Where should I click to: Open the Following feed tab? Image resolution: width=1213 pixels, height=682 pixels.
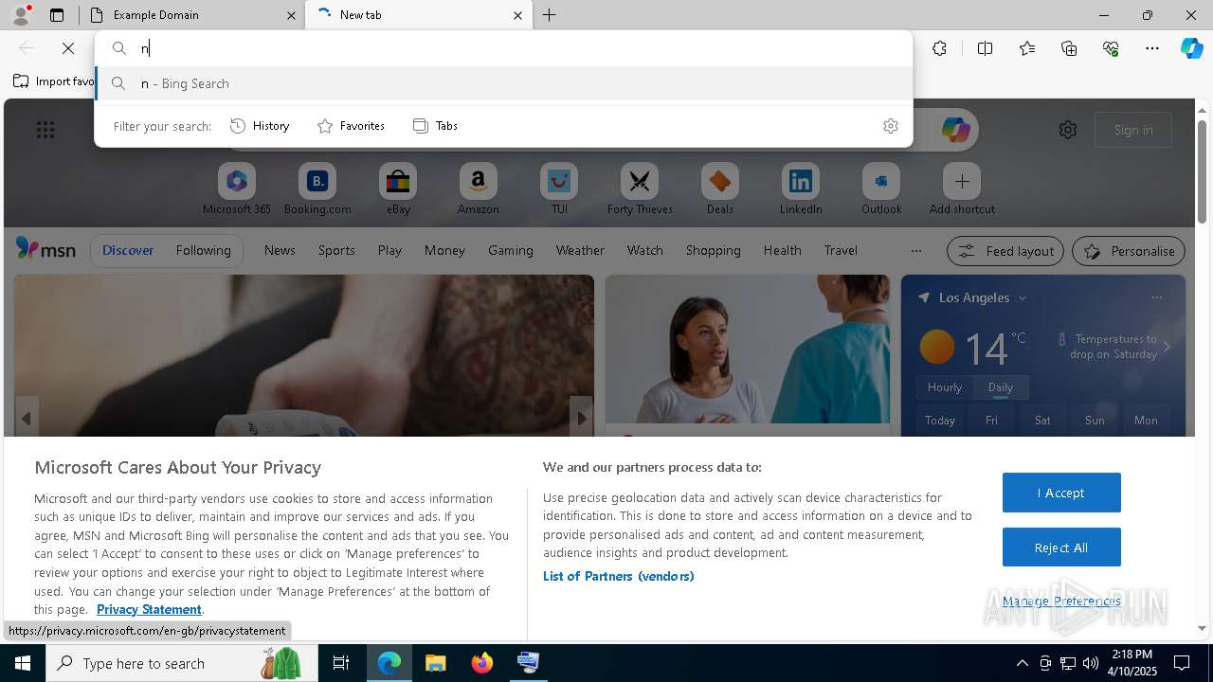[x=203, y=250]
